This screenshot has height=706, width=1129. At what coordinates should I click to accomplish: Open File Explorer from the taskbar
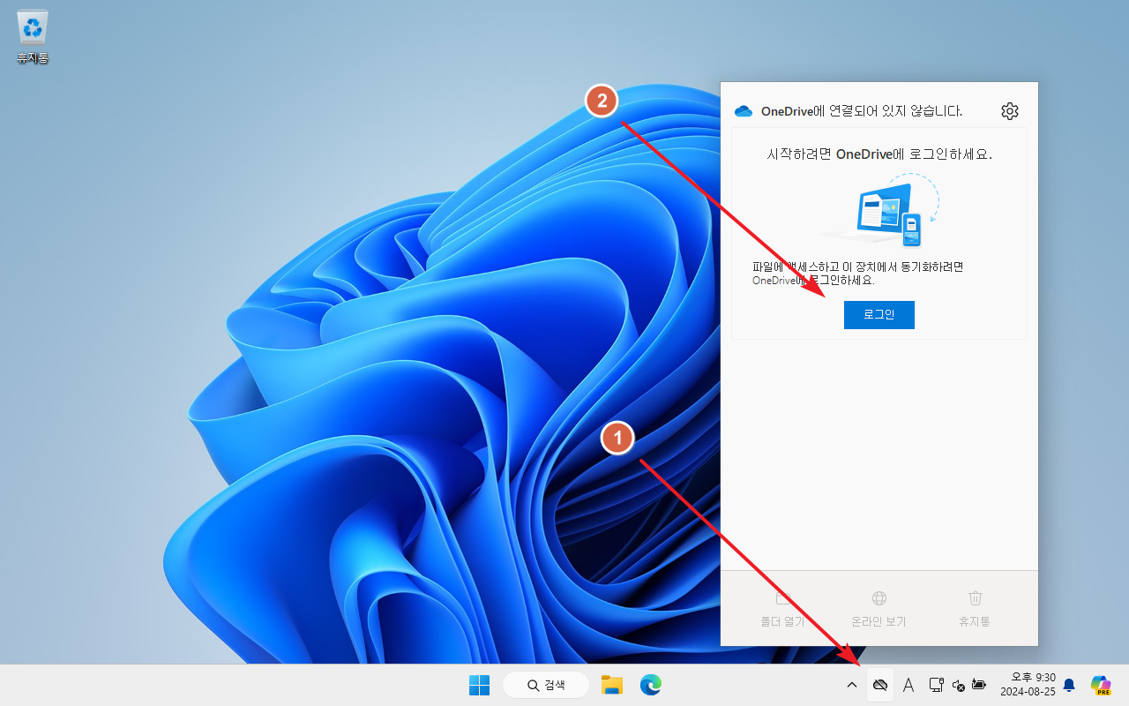point(612,685)
